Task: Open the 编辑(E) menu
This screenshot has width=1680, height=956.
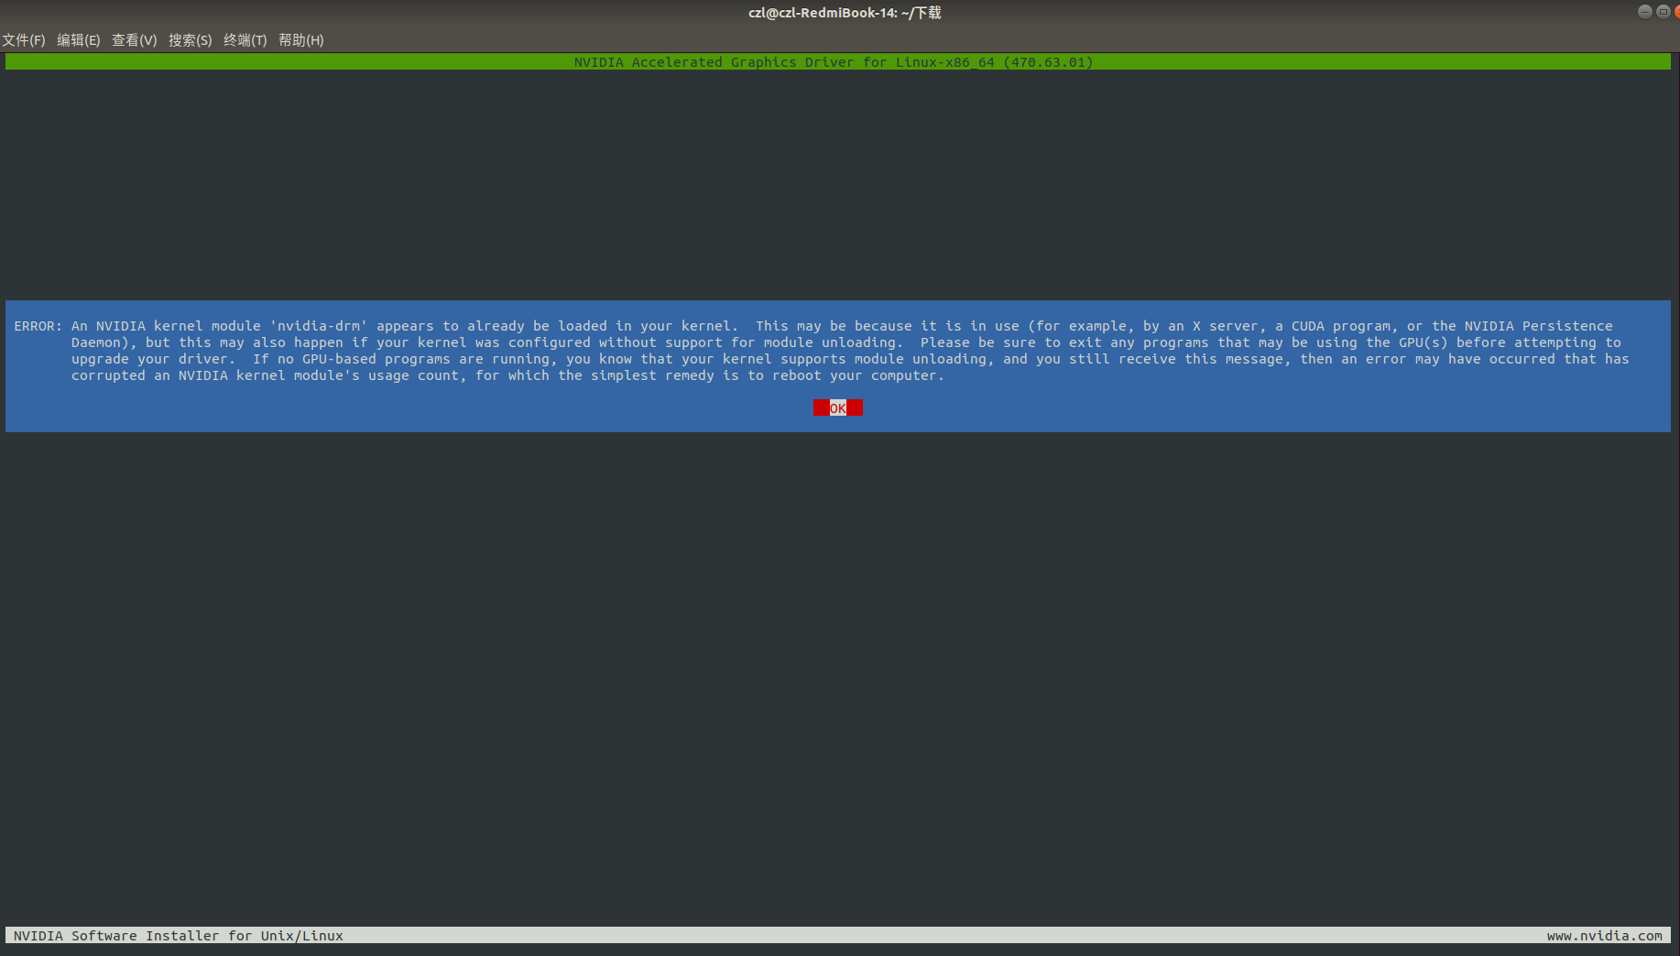Action: click(78, 40)
